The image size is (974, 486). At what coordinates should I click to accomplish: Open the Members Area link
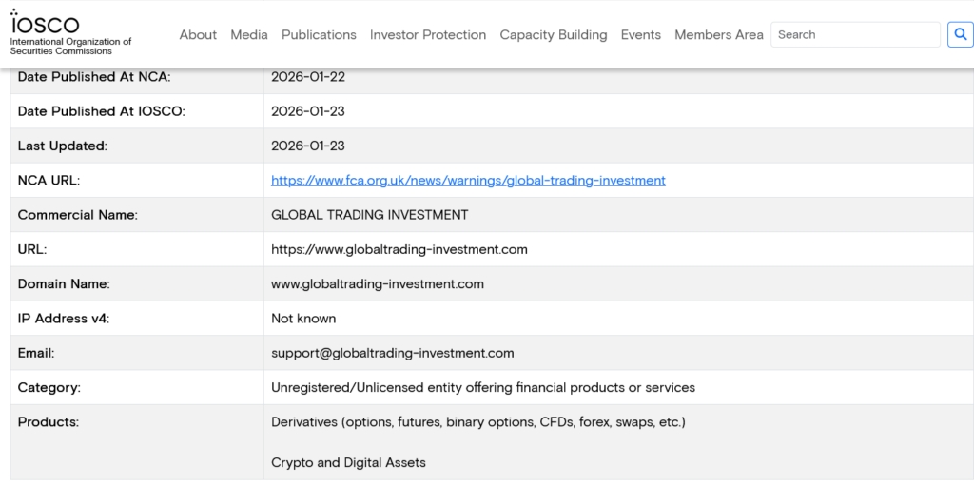pos(719,35)
